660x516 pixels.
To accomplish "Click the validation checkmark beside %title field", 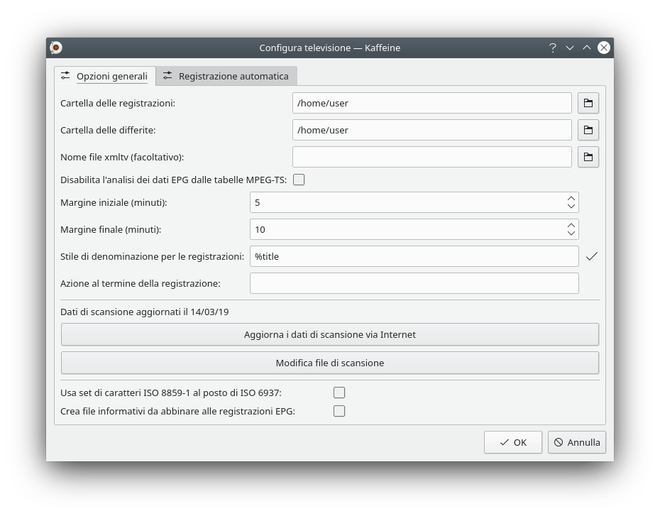I will [x=592, y=256].
